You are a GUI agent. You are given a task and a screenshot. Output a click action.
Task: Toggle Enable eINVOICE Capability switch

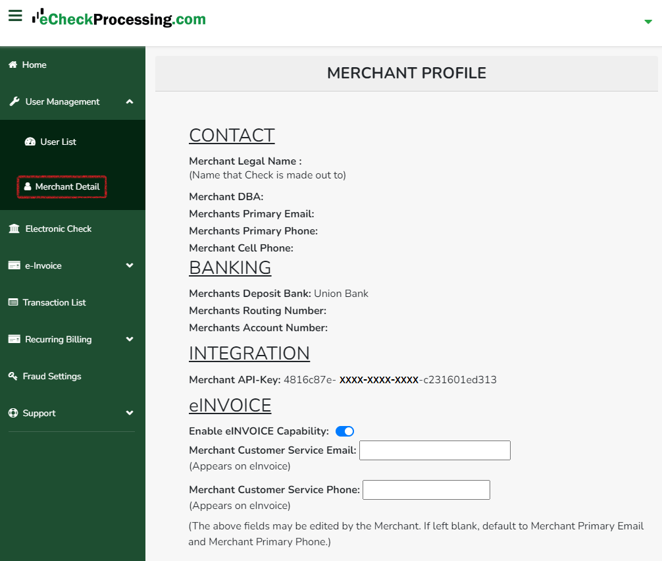point(345,431)
